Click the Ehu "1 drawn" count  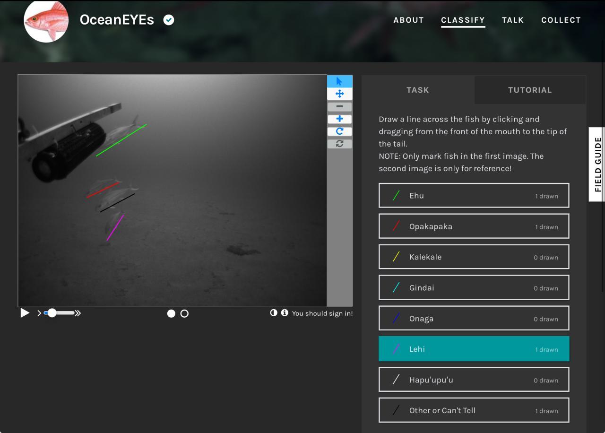tap(546, 196)
